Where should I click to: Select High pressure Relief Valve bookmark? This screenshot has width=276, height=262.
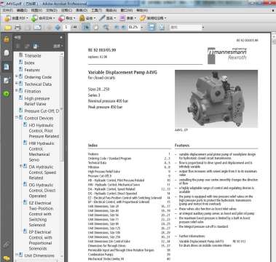click(37, 101)
